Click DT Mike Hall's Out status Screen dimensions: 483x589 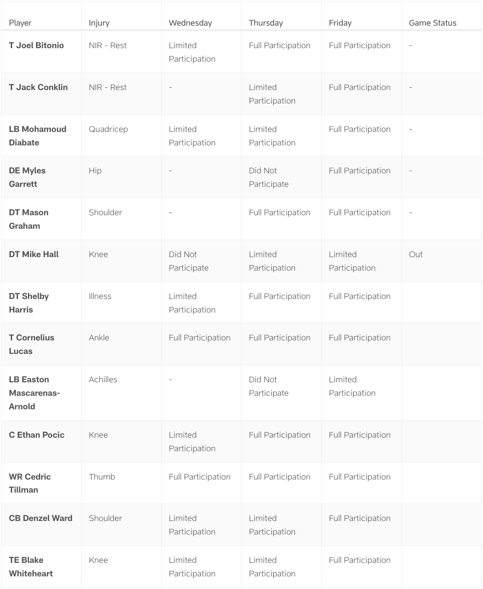coord(416,254)
